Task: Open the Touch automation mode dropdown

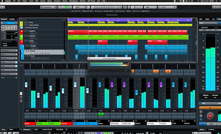Action: point(79,7)
